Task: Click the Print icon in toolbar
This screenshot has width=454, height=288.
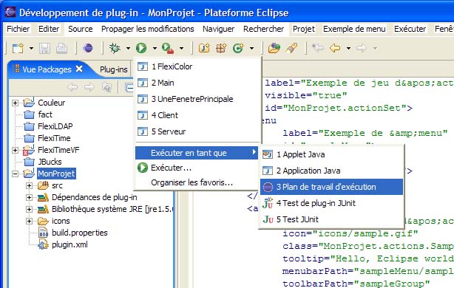Action: coord(61,48)
